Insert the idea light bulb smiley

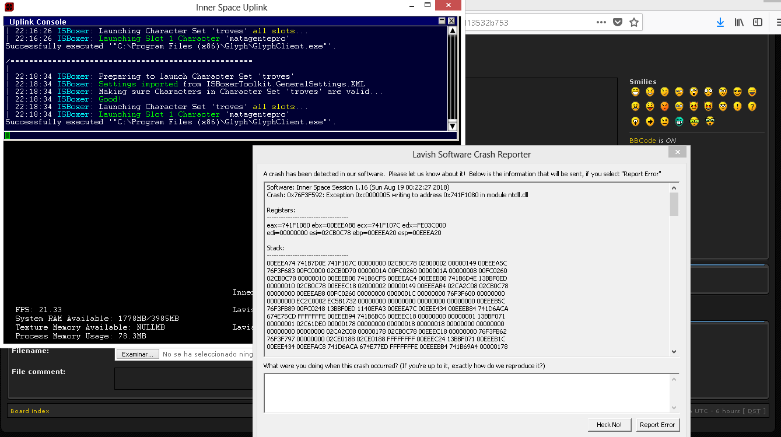click(x=635, y=121)
